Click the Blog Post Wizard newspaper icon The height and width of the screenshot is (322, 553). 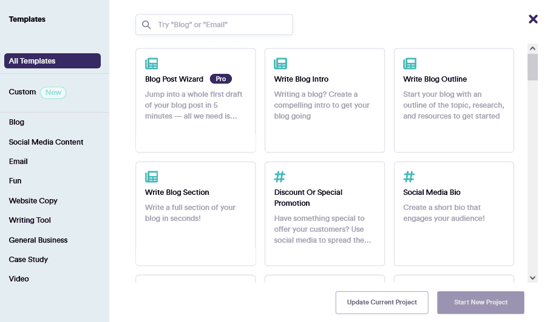[151, 64]
